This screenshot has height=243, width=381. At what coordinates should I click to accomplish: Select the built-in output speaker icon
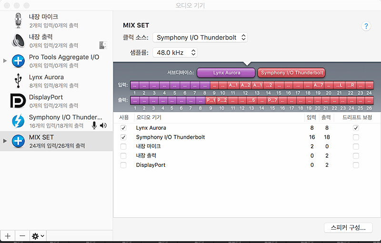[x=18, y=40]
